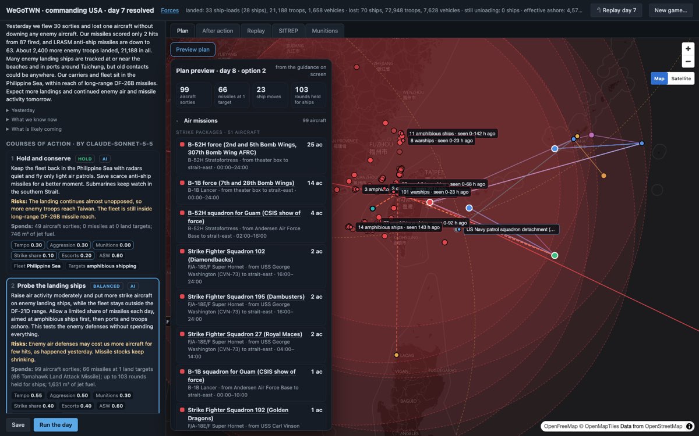Click the 11 amphibious ships map label
This screenshot has height=436, width=699.
click(452, 134)
